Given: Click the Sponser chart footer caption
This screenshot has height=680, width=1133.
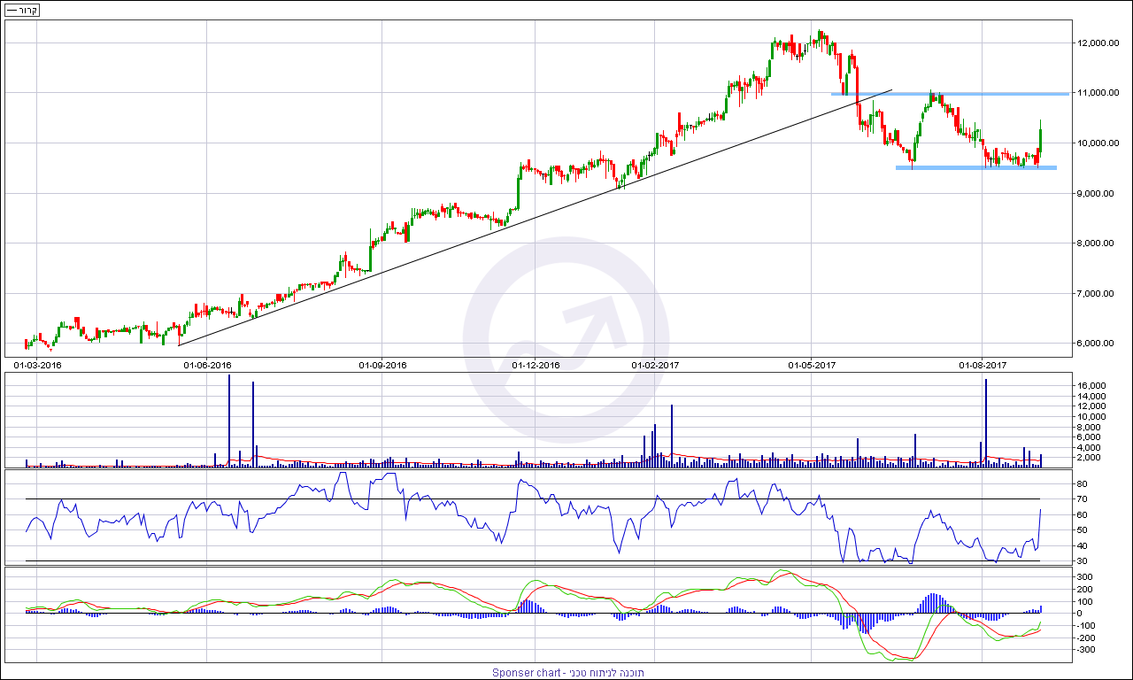Looking at the screenshot, I should (568, 673).
